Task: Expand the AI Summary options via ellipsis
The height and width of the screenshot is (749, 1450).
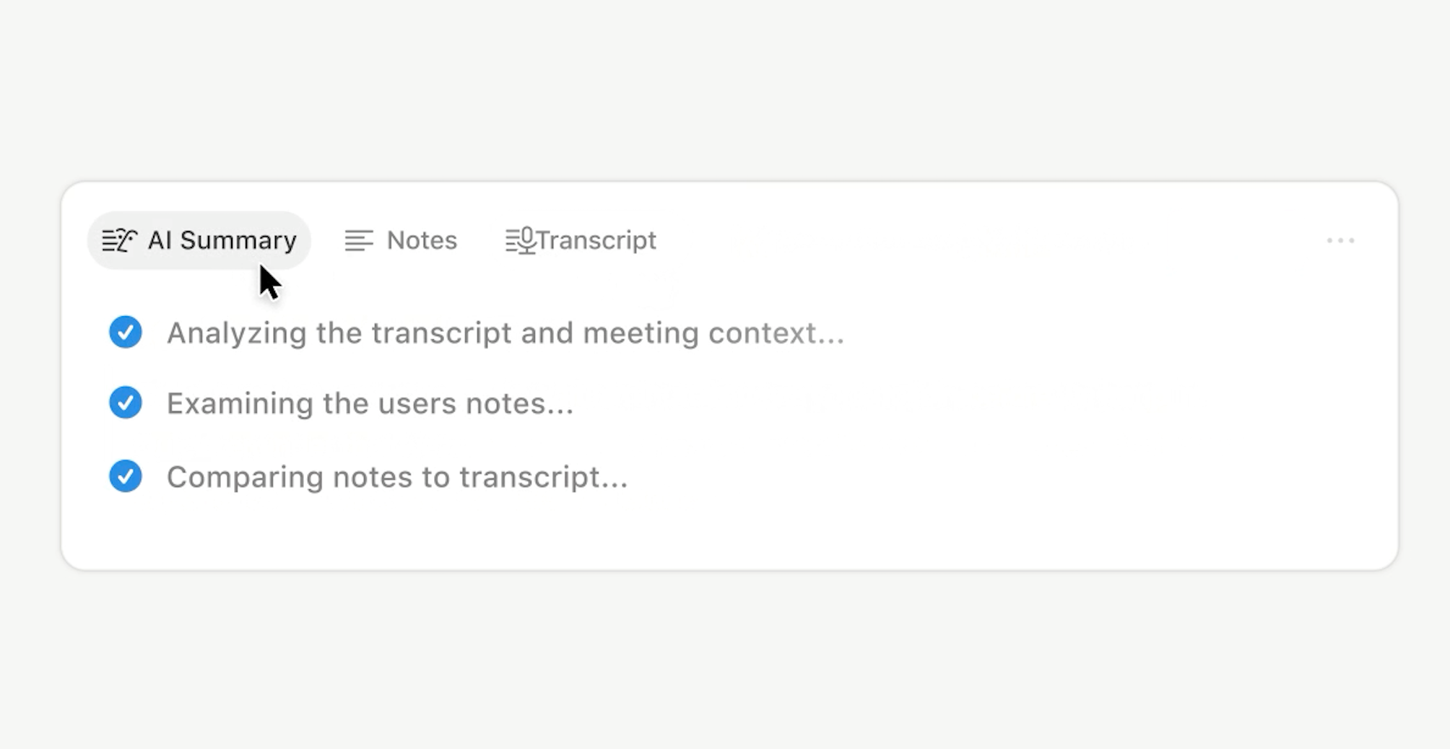Action: 1340,240
